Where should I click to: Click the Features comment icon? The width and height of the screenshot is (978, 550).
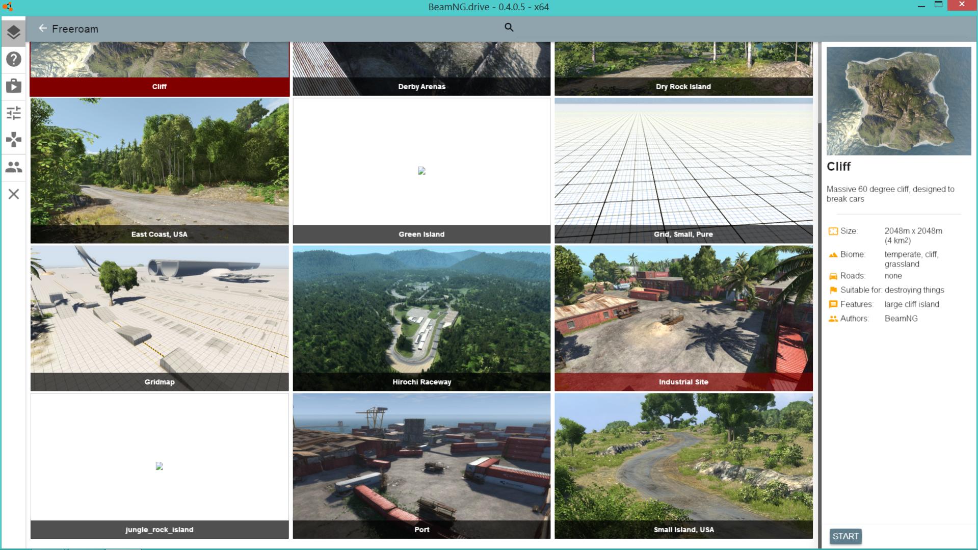tap(833, 304)
